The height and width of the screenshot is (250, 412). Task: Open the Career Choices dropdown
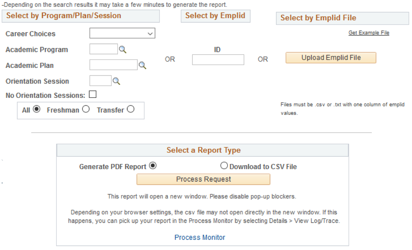pos(122,33)
